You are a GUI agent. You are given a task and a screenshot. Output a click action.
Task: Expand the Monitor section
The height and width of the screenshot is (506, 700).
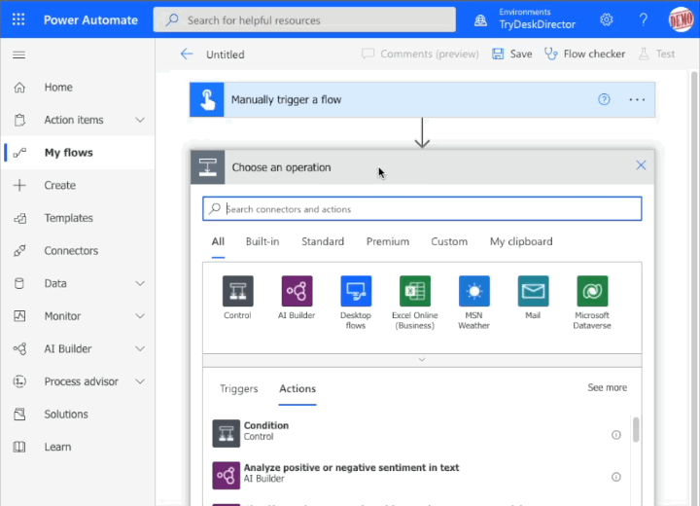(140, 316)
